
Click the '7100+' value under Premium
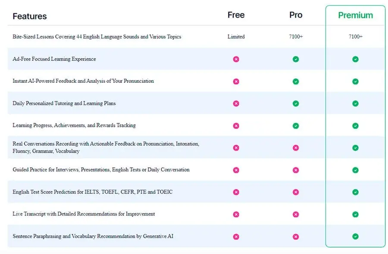pyautogui.click(x=355, y=37)
